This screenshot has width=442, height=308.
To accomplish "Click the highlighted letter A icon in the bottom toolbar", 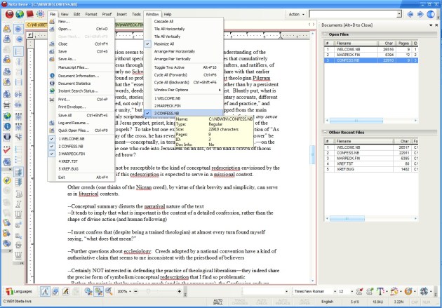I will coord(45,291).
